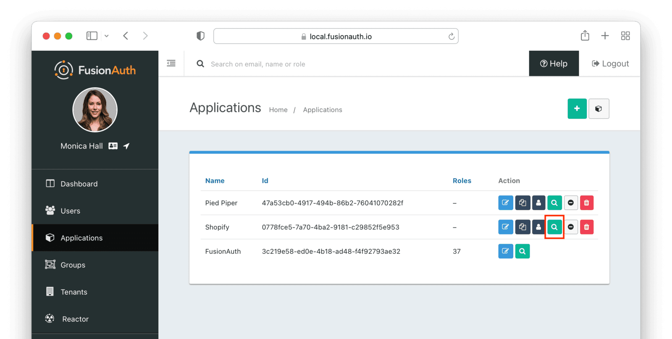The image size is (672, 339).
Task: Open the Reactor section
Action: tap(95, 319)
